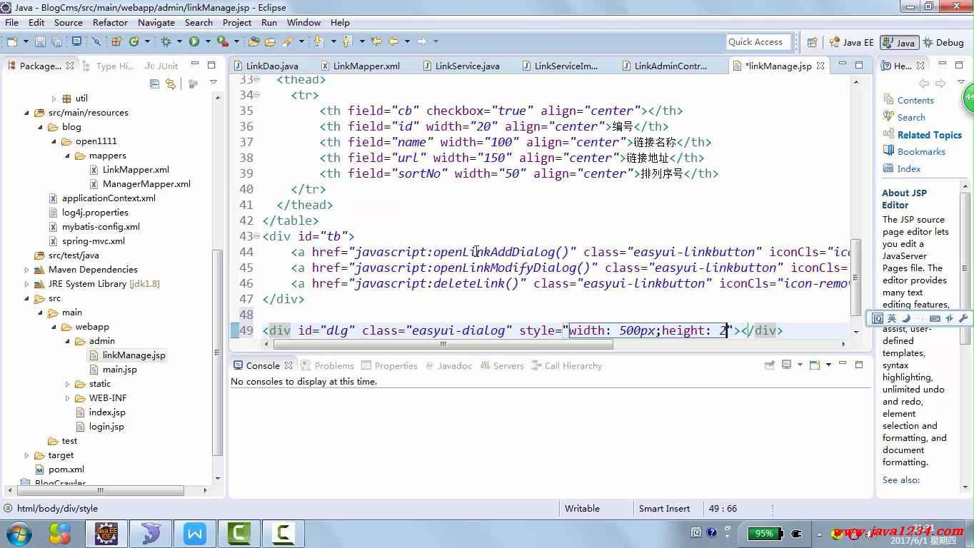Select the Java perspective button
This screenshot has height=548, width=974.
click(x=899, y=42)
